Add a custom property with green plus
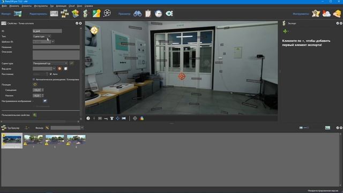Screen dimensions: 343x193 pyautogui.click(x=34, y=115)
